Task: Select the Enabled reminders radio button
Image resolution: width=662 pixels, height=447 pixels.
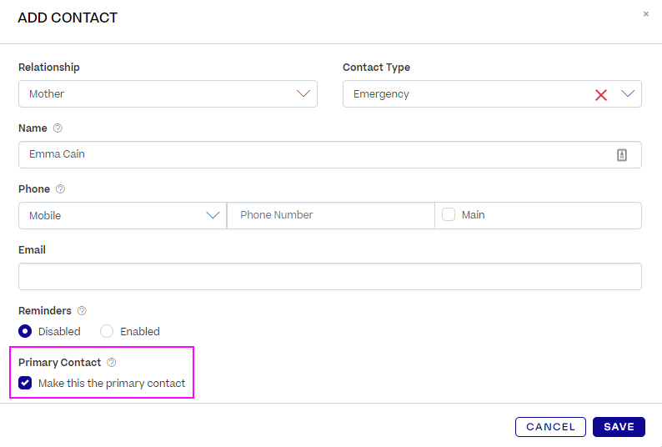Action: (x=107, y=331)
